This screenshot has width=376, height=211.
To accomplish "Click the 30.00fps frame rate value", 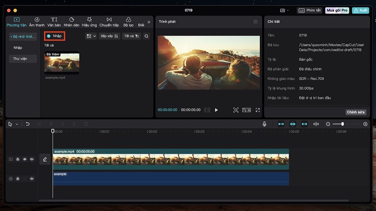I will (306, 88).
